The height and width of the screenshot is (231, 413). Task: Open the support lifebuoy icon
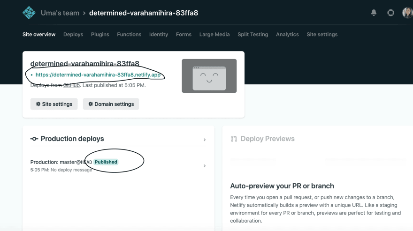(390, 13)
